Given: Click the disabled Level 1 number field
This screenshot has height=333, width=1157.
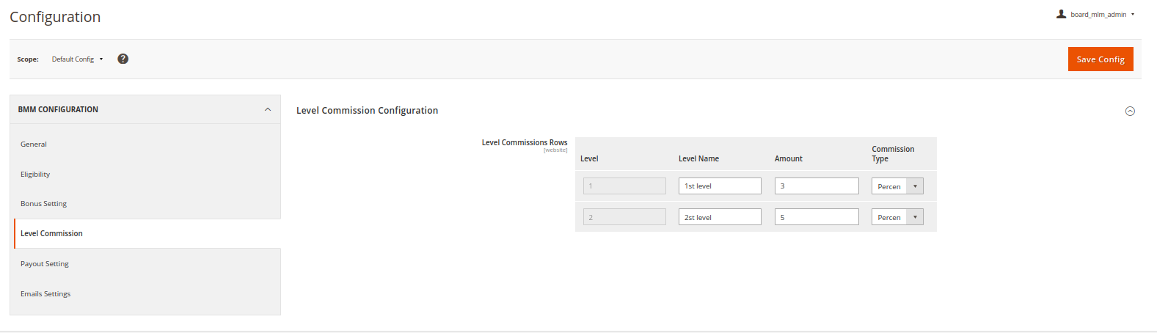Looking at the screenshot, I should point(624,186).
